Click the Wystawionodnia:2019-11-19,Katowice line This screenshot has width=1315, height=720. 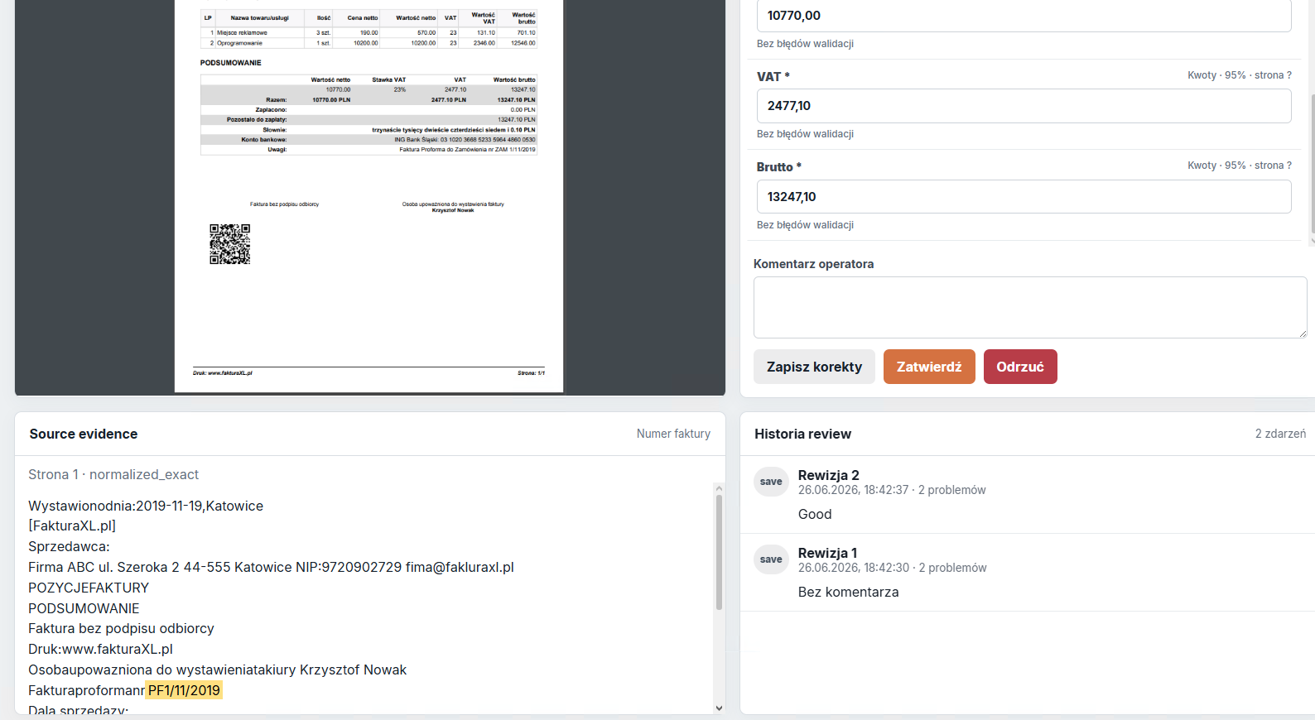pyautogui.click(x=146, y=506)
